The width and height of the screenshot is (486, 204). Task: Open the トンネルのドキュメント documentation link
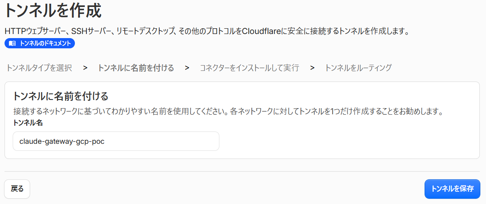[40, 43]
